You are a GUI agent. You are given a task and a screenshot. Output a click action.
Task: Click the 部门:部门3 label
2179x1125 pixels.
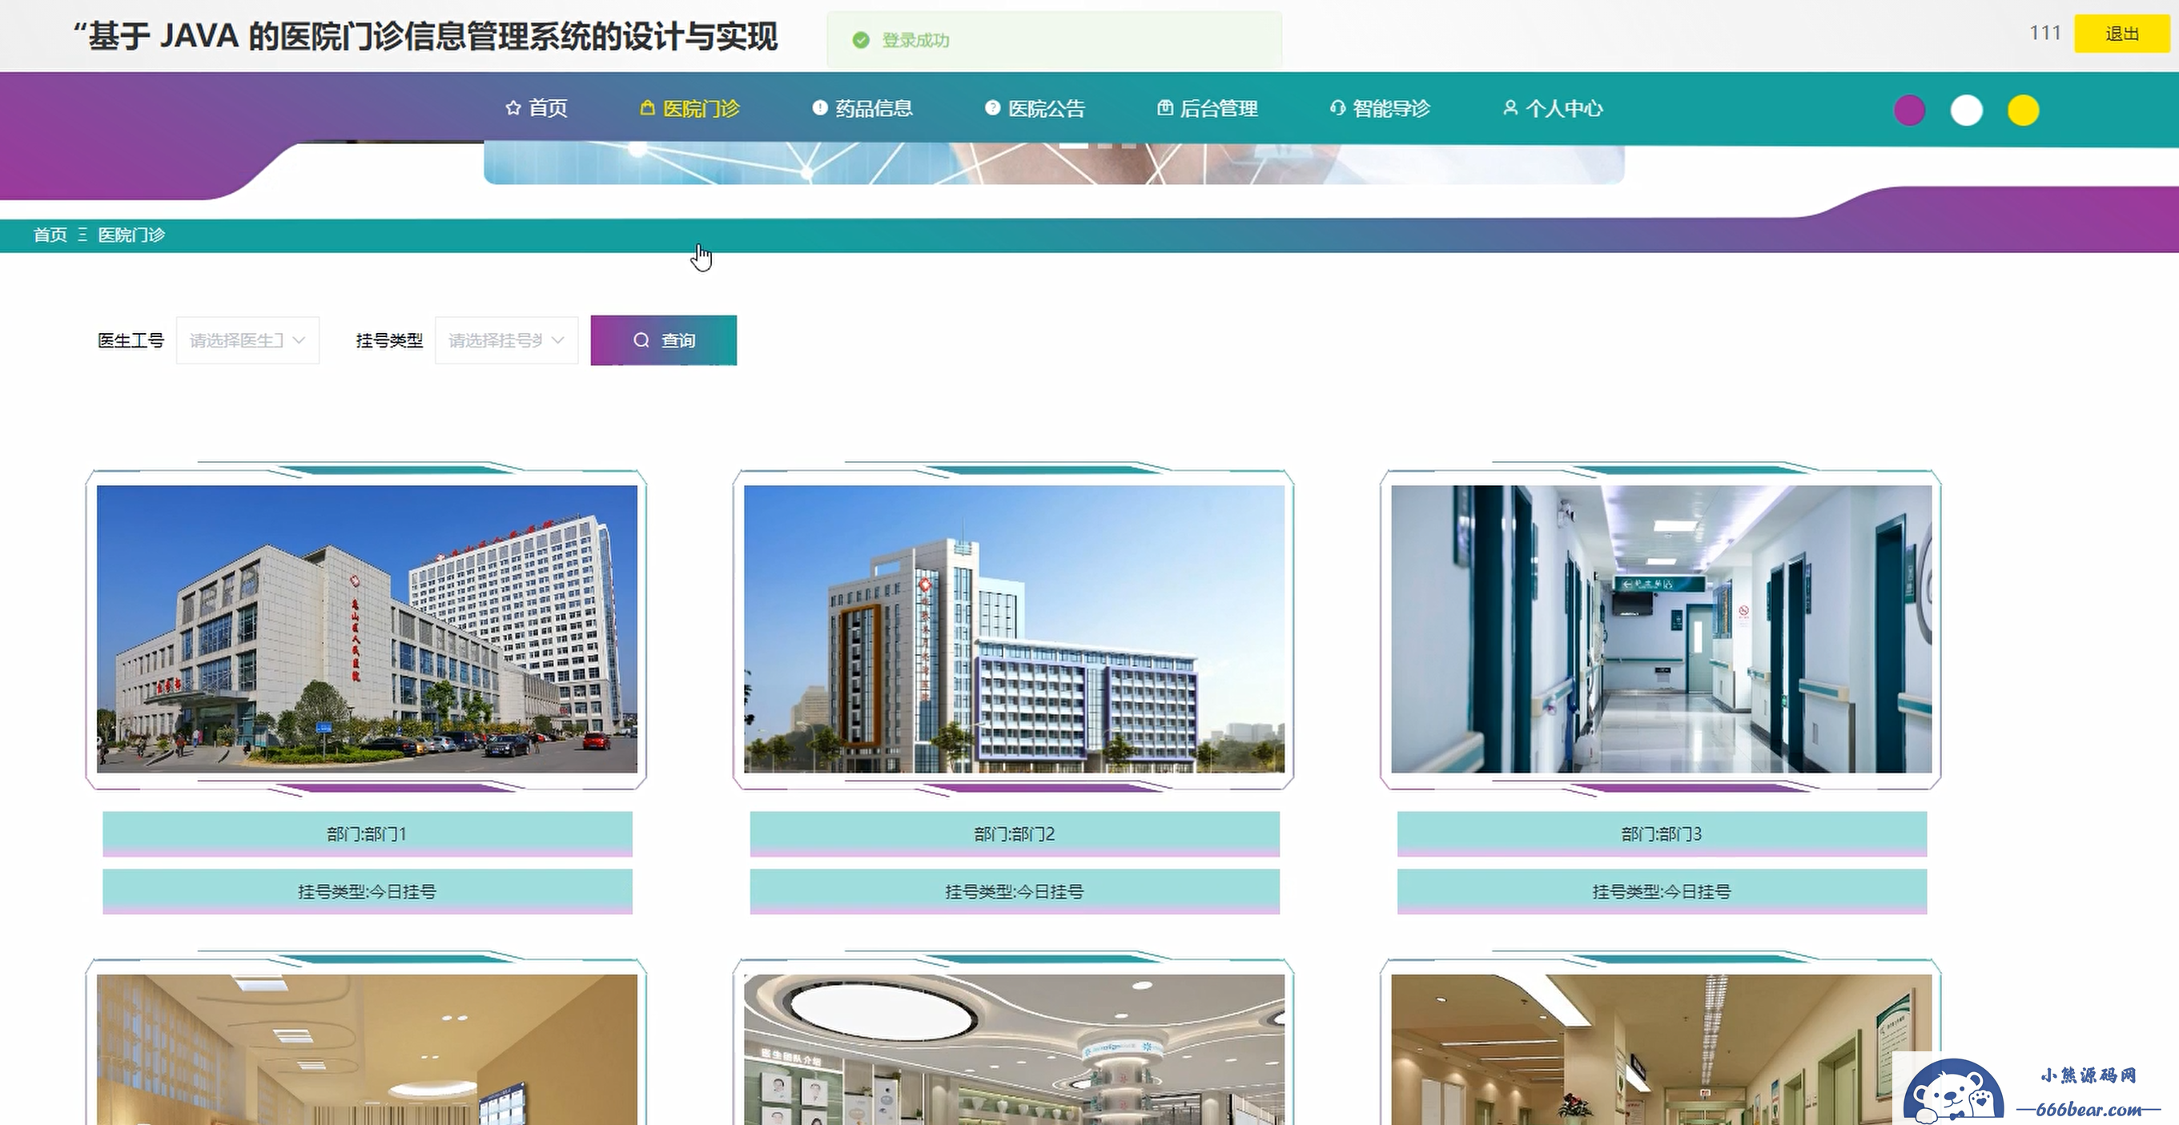click(x=1662, y=834)
